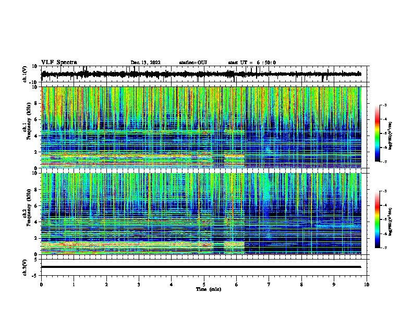
Task: Click the "8" kHz tick of ch.2 spectrogram
Action: (36, 190)
